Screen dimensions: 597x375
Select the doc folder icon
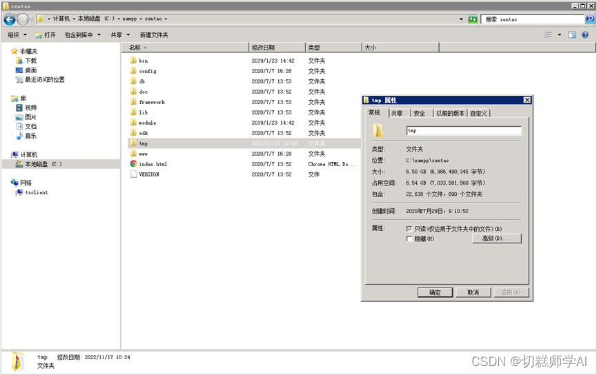(x=133, y=91)
